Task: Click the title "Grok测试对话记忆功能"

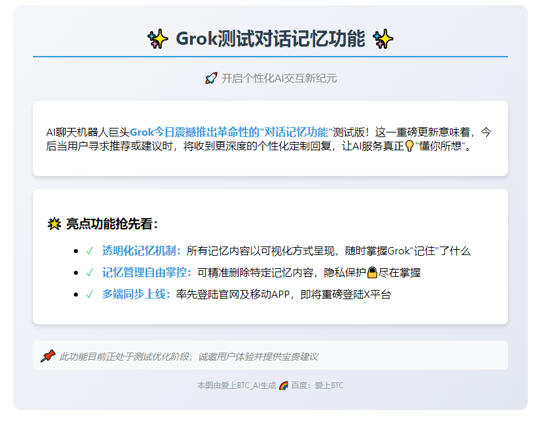Action: [x=270, y=39]
